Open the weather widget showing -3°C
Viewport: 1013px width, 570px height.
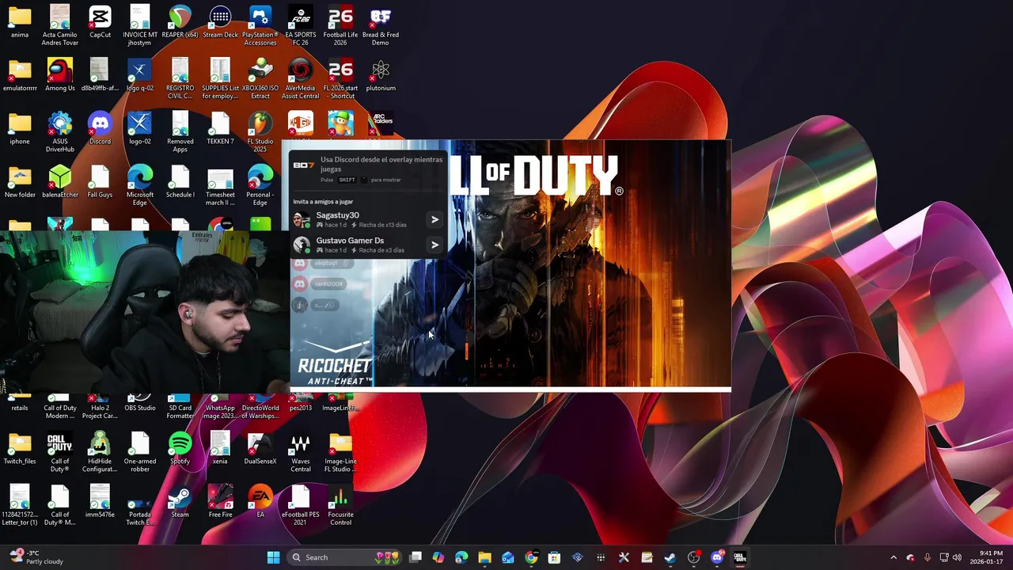tap(36, 557)
